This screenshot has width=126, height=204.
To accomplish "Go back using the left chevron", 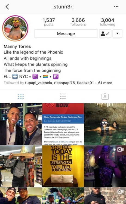I will pos(7,7).
